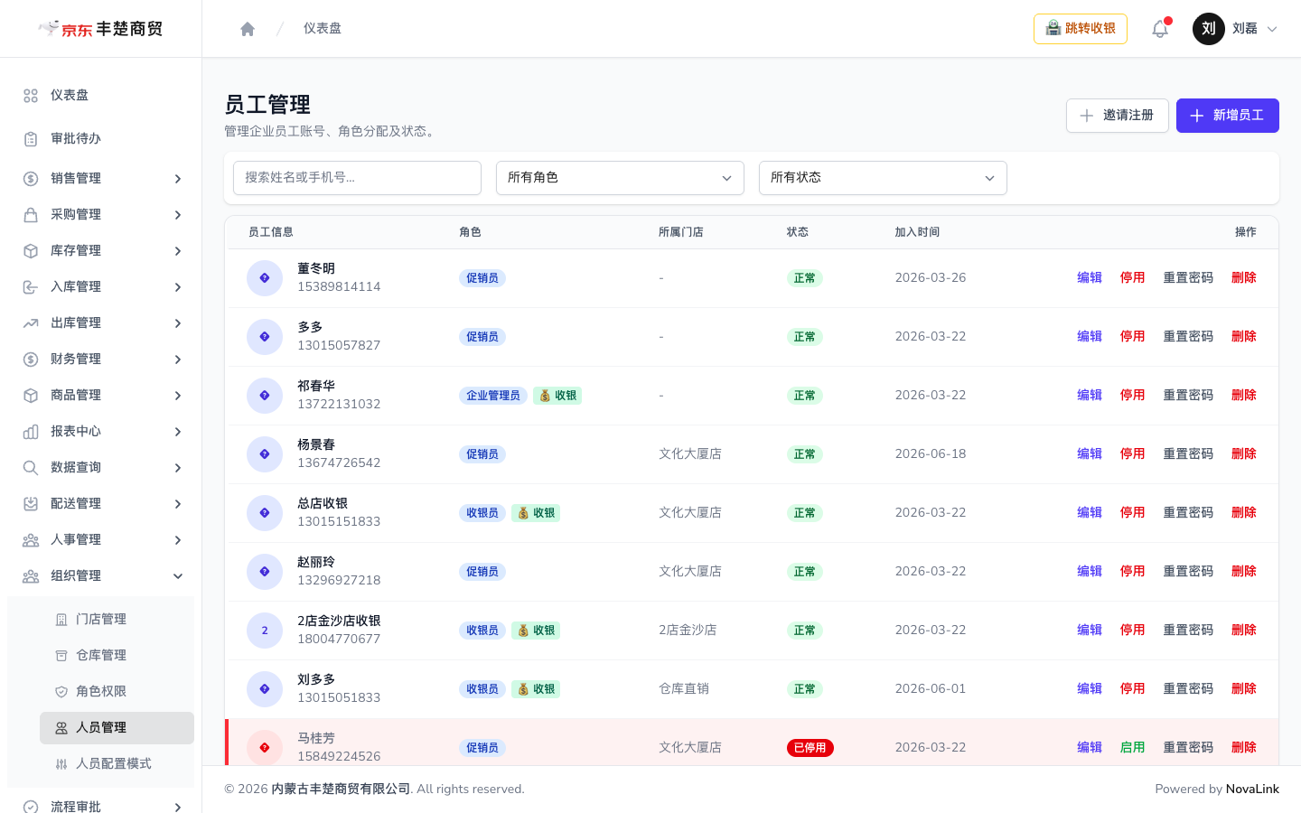
Task: Click avatar icon for 2店金沙店收银
Action: click(265, 631)
